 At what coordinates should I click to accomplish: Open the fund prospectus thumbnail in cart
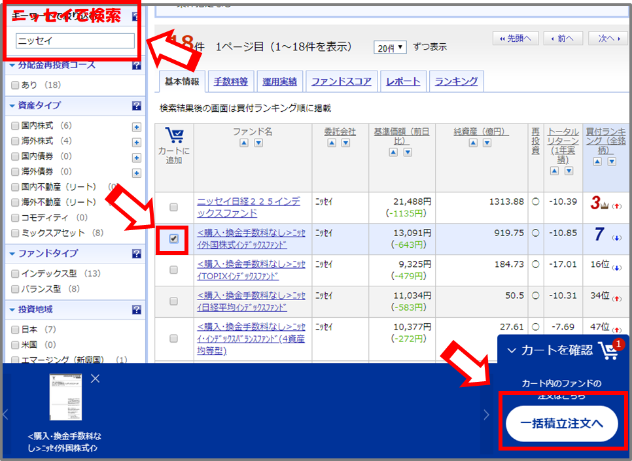click(x=65, y=397)
